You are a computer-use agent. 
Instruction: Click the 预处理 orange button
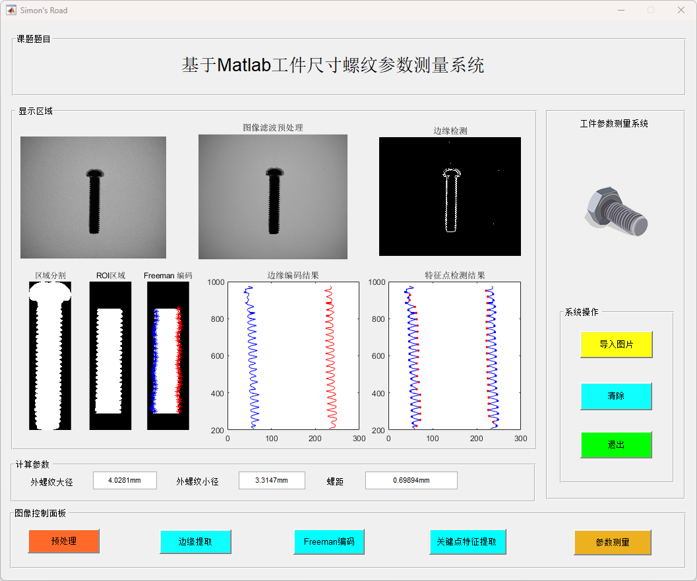click(63, 541)
